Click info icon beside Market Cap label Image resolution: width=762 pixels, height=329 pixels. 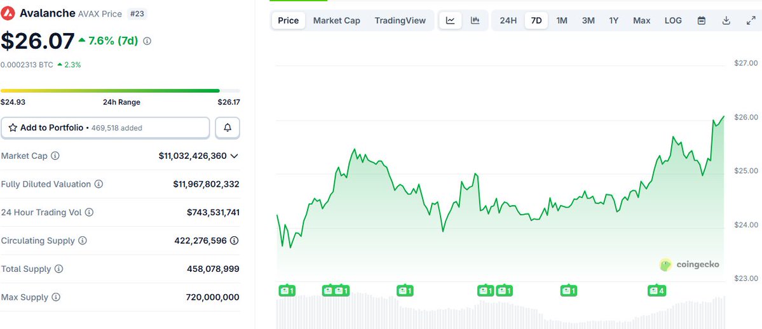point(55,156)
